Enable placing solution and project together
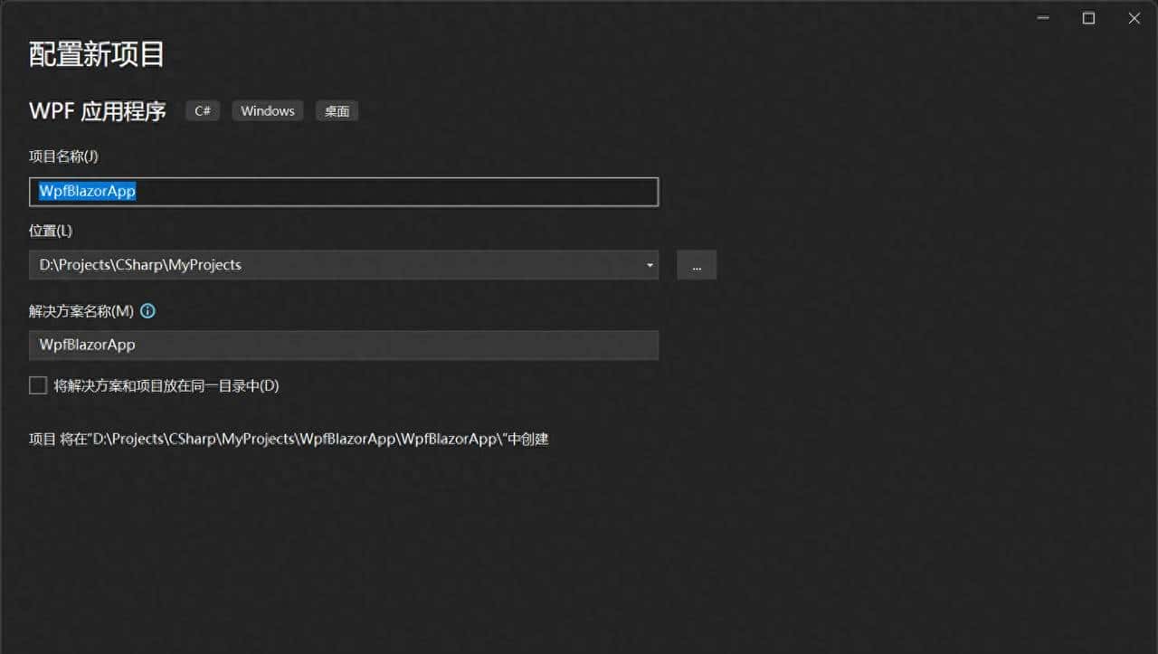Image resolution: width=1158 pixels, height=654 pixels. click(x=38, y=384)
